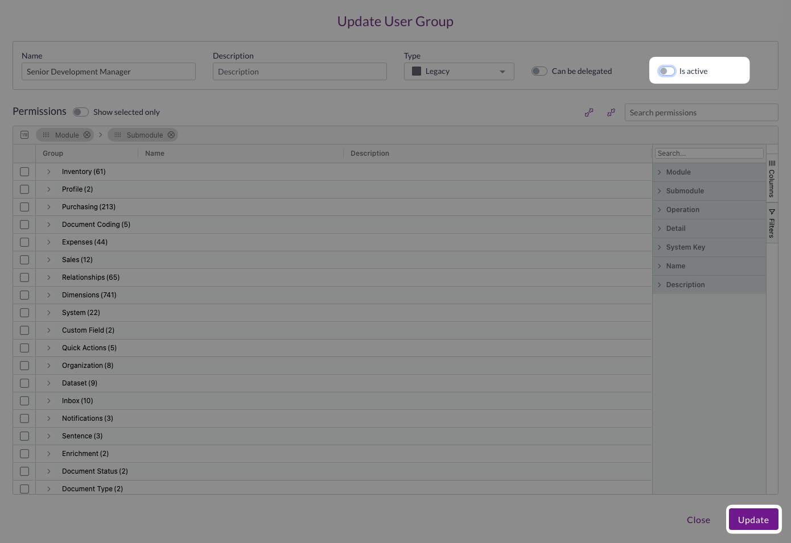Grab the Module chip drag handle
Screen dimensions: 791x543
46,135
